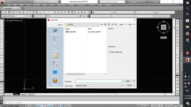Open the History place in sidebar

[55, 40]
